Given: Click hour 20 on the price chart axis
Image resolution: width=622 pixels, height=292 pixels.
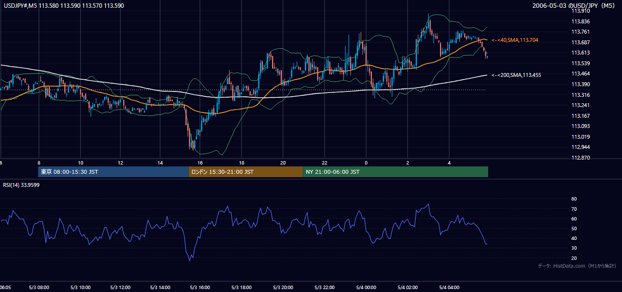Looking at the screenshot, I should pos(283,163).
